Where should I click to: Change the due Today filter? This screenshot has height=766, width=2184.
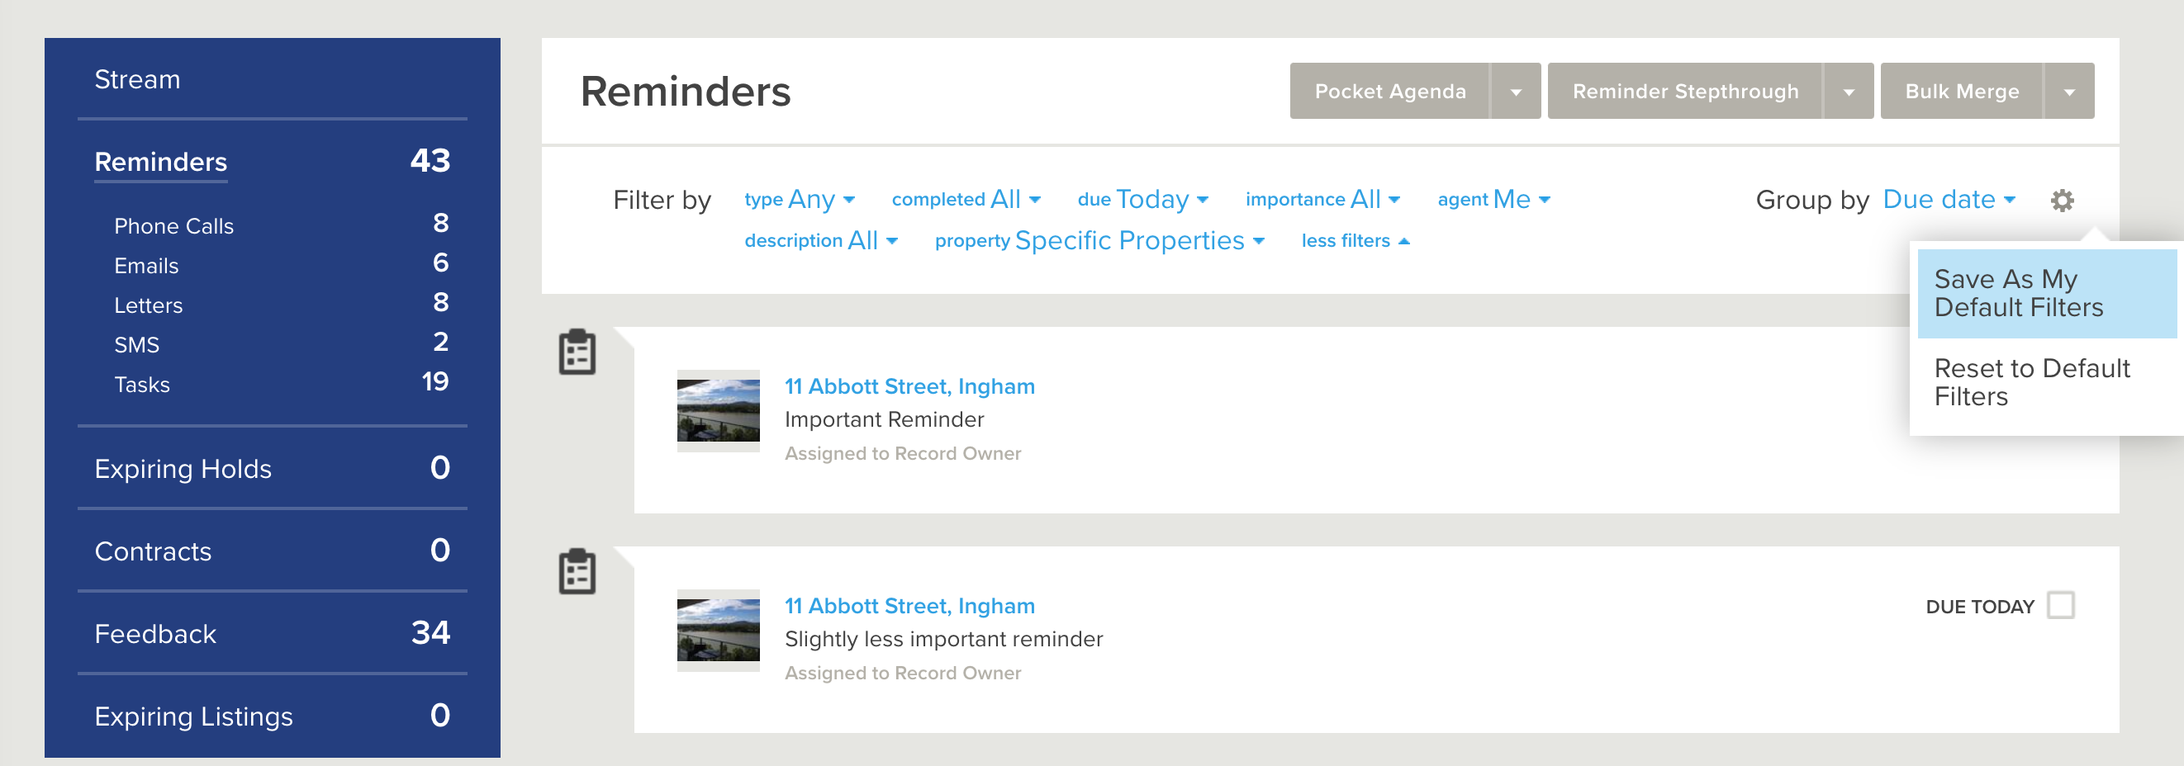1143,199
